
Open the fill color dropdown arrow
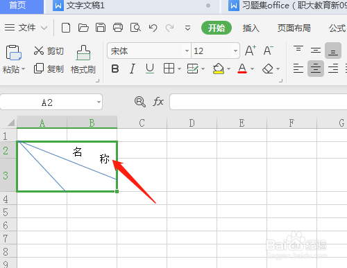pyautogui.click(x=228, y=69)
